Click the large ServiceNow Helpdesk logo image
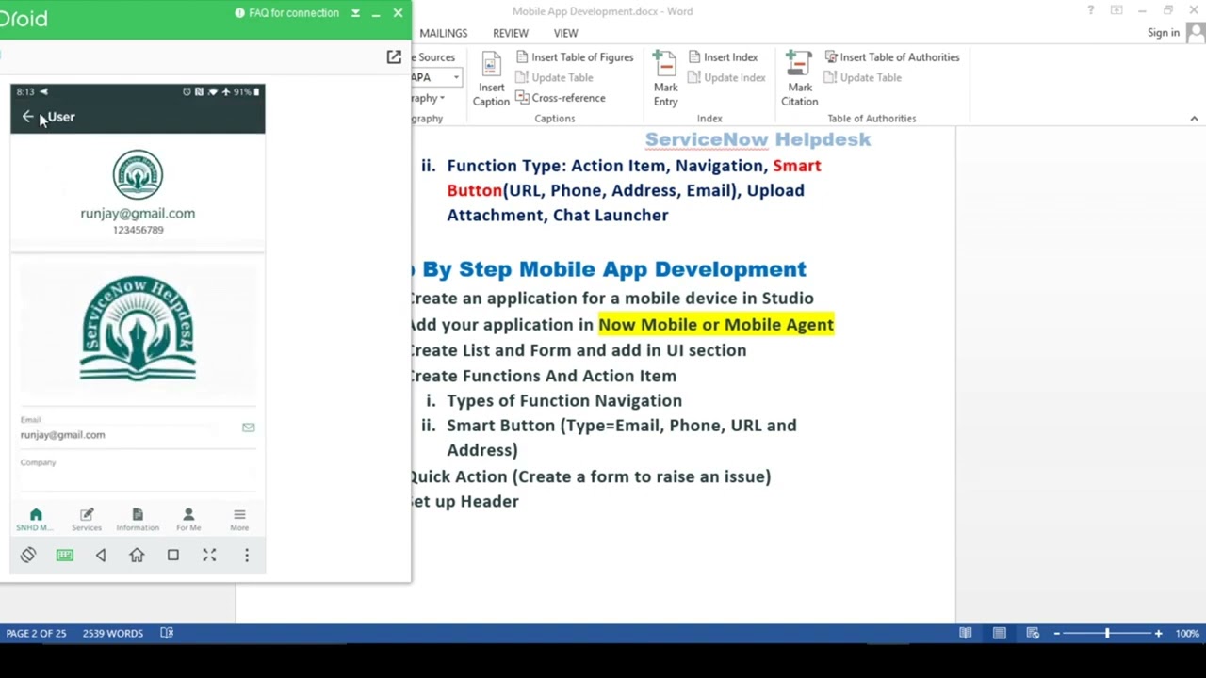Image resolution: width=1206 pixels, height=678 pixels. pos(138,329)
